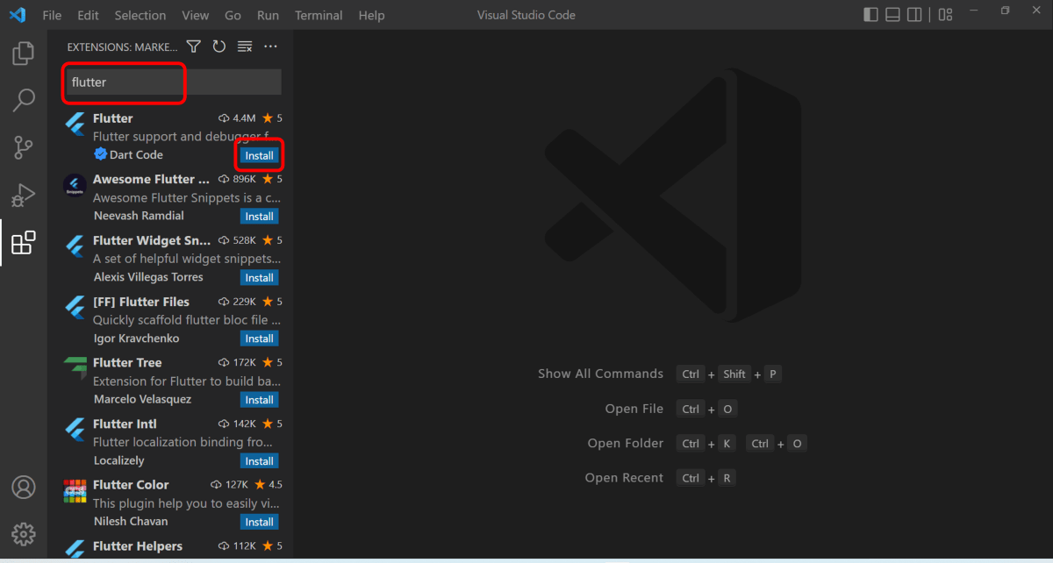The image size is (1053, 563).
Task: Refresh the extensions list
Action: pyautogui.click(x=219, y=46)
